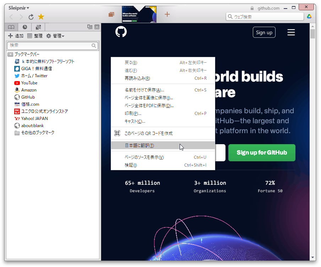Screen dimensions: 321x267
Task: Open the GIGA！無料通信 bookmark
Action: click(x=33, y=69)
